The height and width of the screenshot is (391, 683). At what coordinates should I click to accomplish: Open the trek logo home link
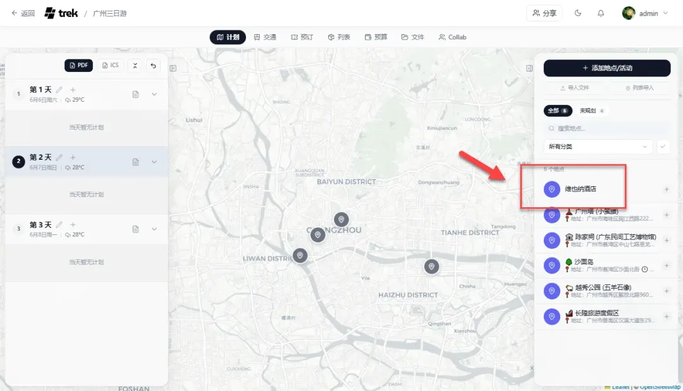(61, 13)
